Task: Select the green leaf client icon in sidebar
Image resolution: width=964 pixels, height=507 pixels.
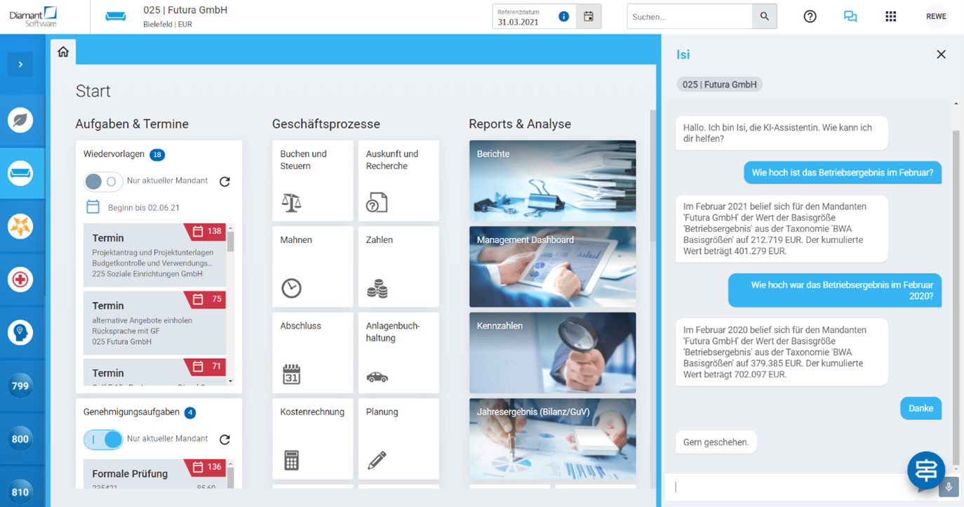Action: click(20, 120)
